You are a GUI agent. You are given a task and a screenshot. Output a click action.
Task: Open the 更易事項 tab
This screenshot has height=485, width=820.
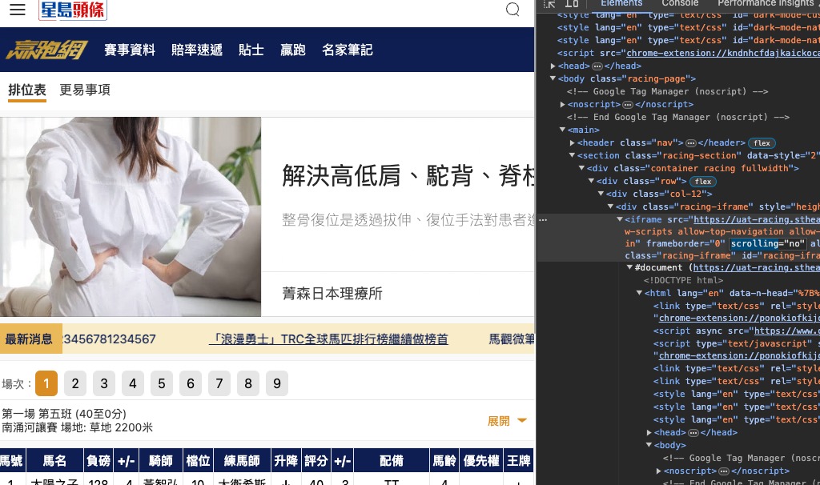[85, 90]
